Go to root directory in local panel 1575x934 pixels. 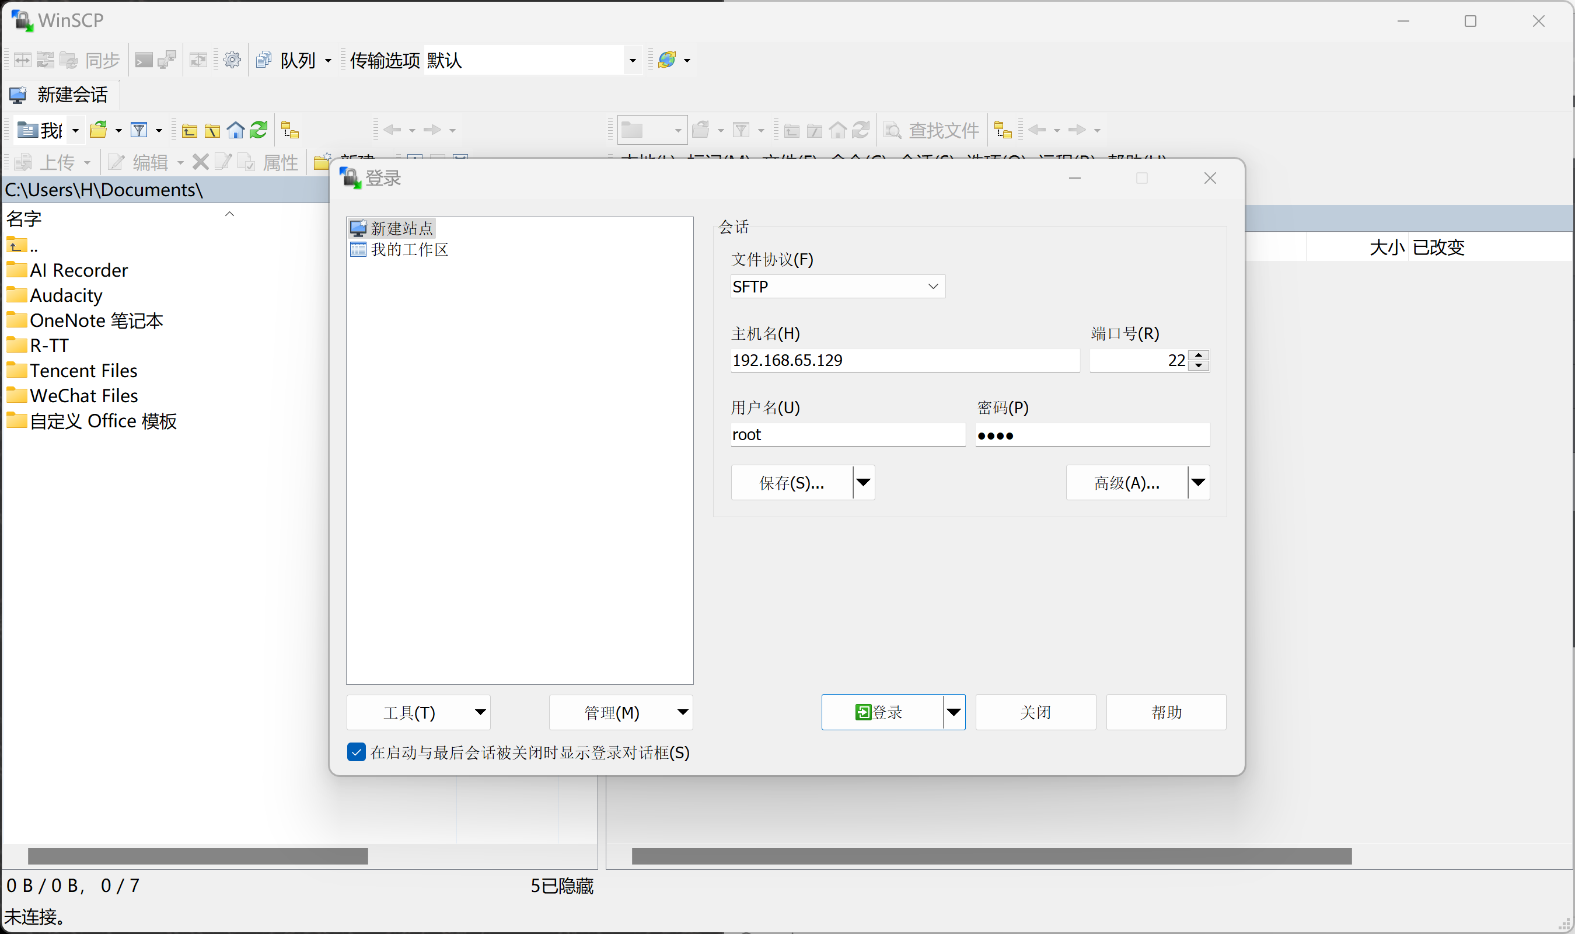pyautogui.click(x=212, y=130)
